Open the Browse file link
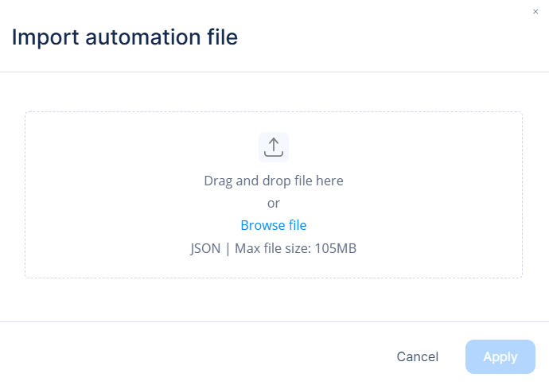Viewport: 549px width, 385px height. [x=274, y=225]
